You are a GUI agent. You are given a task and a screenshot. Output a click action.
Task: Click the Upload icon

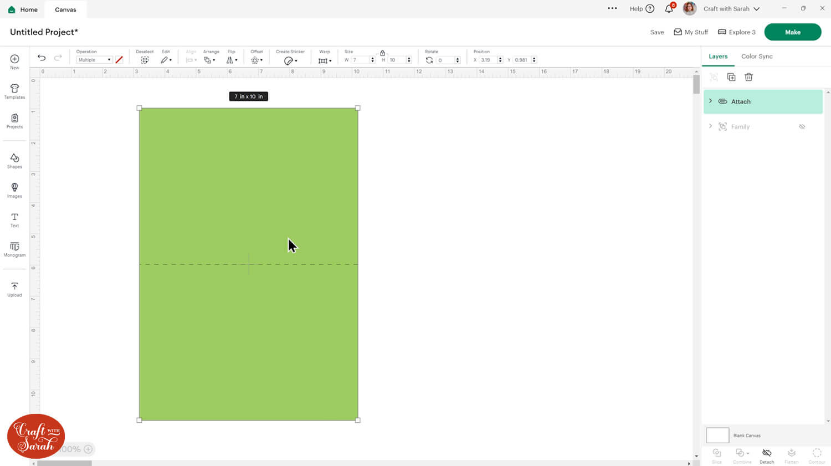coord(14,289)
